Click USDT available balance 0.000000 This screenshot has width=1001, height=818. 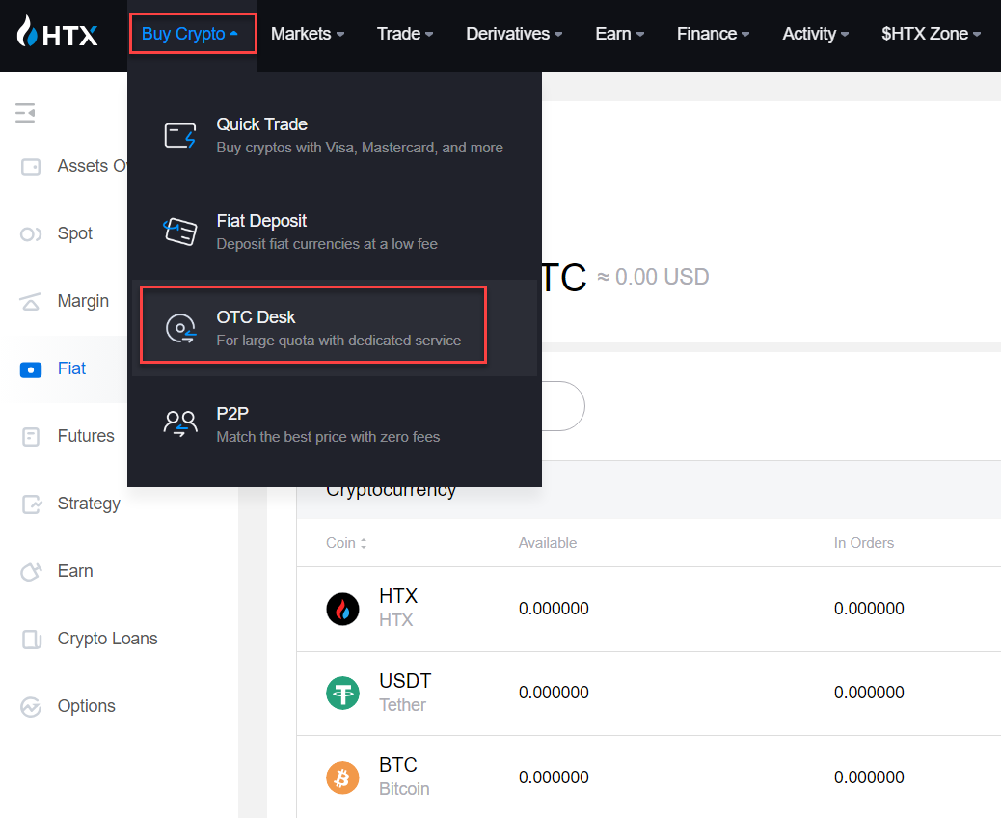554,693
